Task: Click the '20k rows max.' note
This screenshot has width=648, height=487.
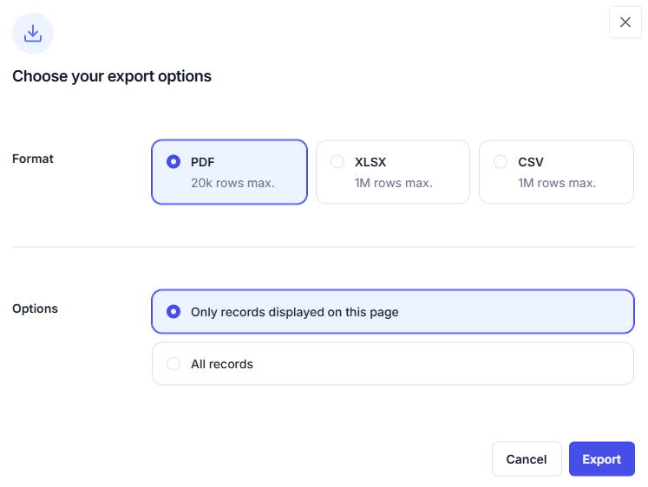Action: tap(232, 183)
